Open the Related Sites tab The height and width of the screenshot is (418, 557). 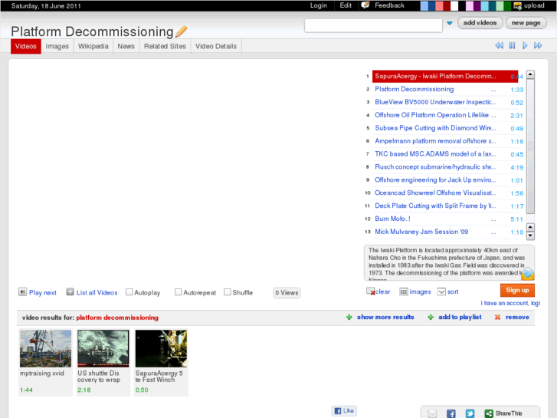[x=165, y=46]
